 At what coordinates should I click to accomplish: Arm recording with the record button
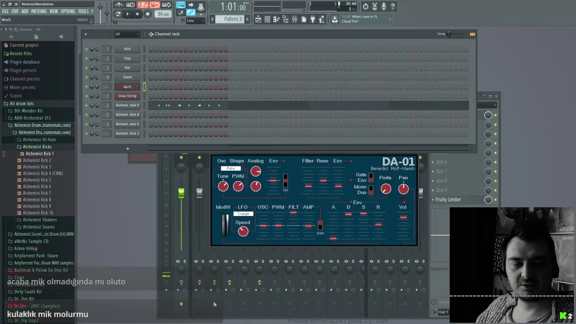pos(147,14)
